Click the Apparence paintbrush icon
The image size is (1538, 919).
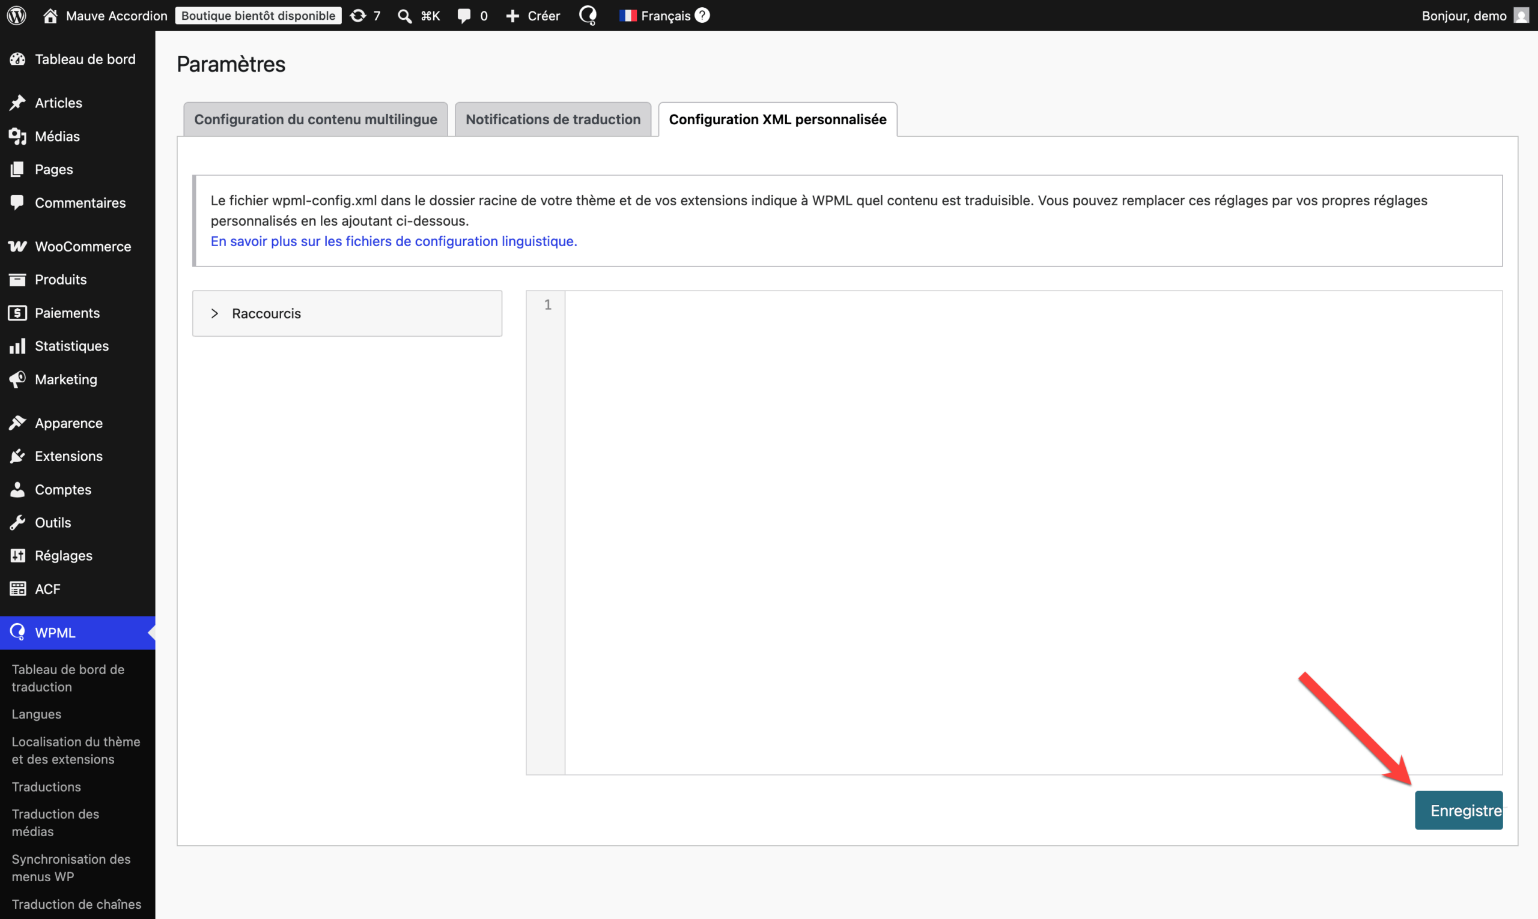point(17,423)
